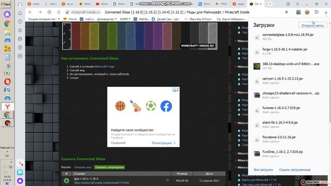331x186 pixels.
Task: Open Почта bookmark
Action: pos(70,19)
